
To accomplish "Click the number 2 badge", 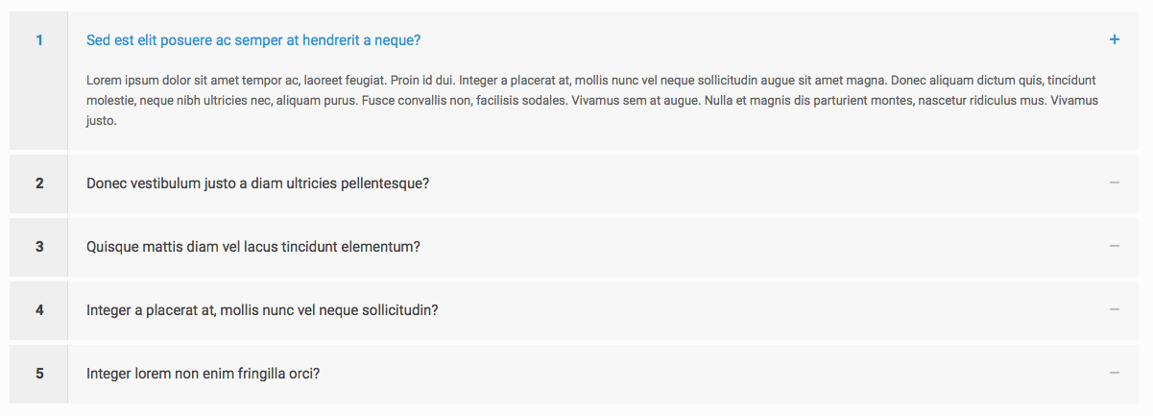I will (x=39, y=183).
